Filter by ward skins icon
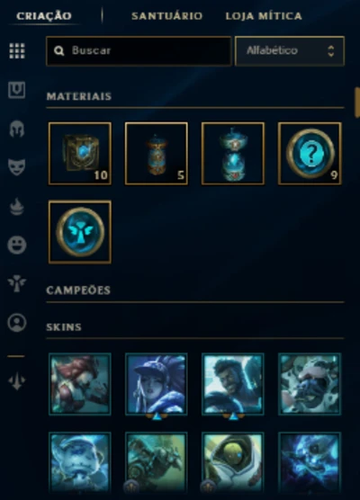The height and width of the screenshot is (500, 360). coord(17,283)
